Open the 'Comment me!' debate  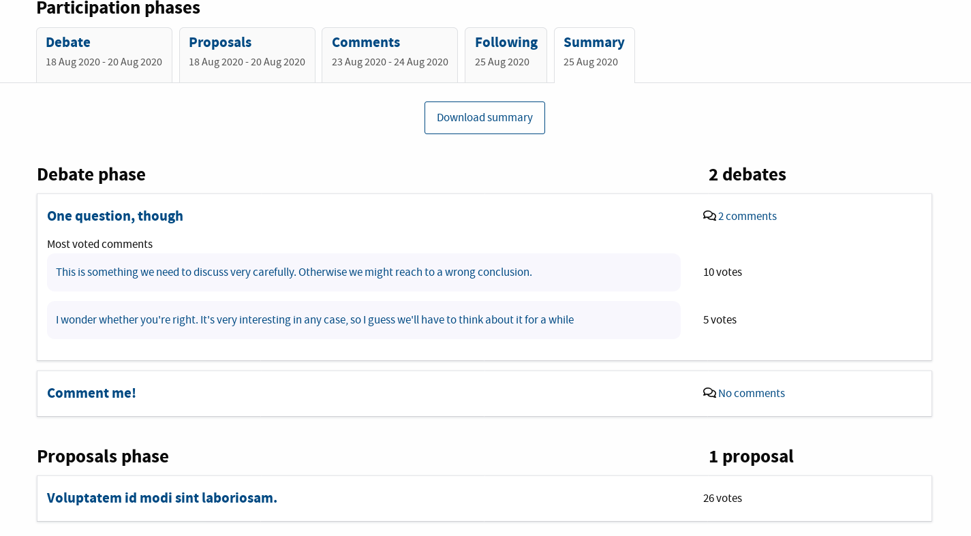click(x=91, y=393)
